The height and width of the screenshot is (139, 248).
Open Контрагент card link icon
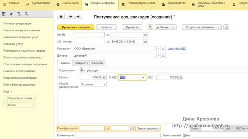click(x=163, y=49)
